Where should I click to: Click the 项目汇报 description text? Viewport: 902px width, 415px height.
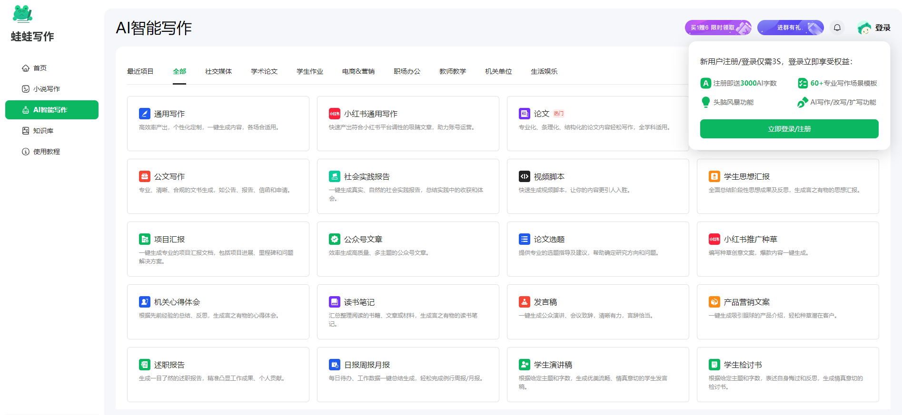217,257
